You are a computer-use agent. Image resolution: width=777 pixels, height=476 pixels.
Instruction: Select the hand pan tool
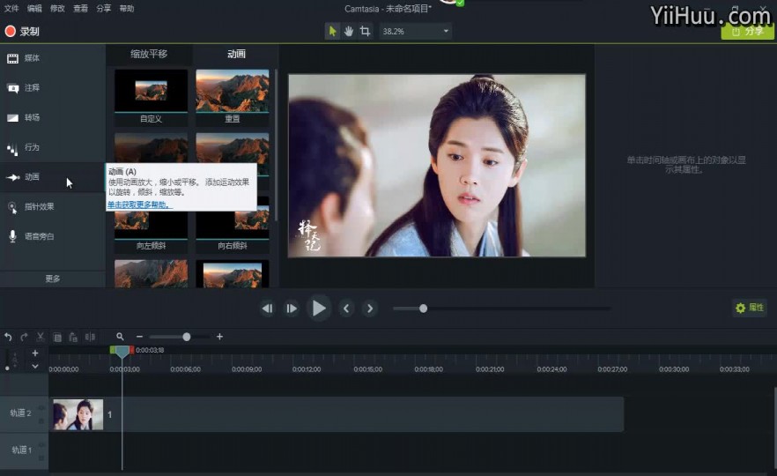click(349, 31)
